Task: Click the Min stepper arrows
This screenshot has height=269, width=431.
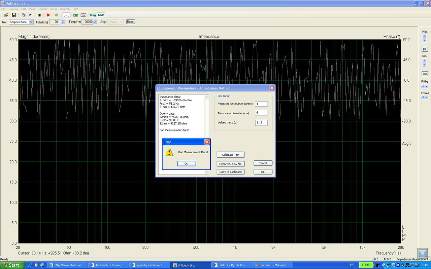Action: (x=425, y=63)
